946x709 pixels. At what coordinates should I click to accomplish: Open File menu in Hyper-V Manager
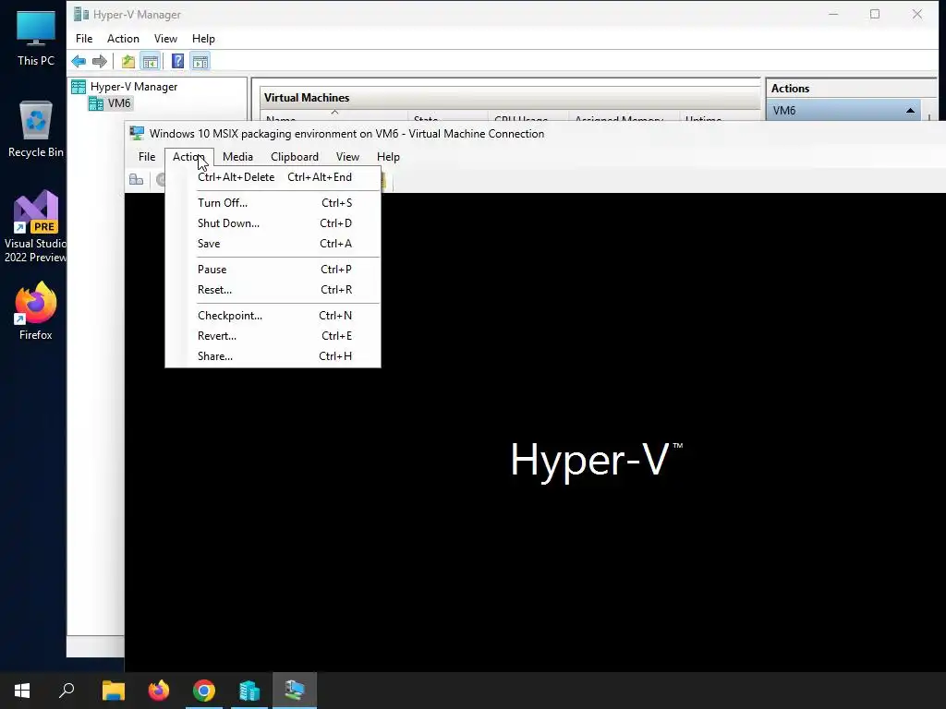click(x=84, y=39)
